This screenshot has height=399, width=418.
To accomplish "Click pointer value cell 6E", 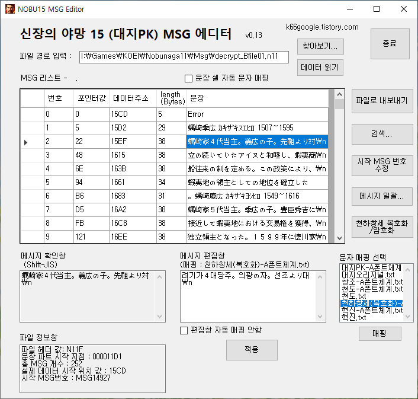I will pyautogui.click(x=91, y=169).
